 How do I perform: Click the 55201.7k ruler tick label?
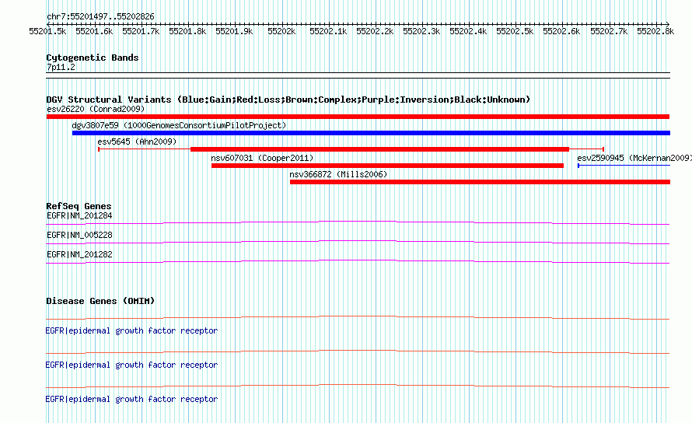click(x=142, y=31)
